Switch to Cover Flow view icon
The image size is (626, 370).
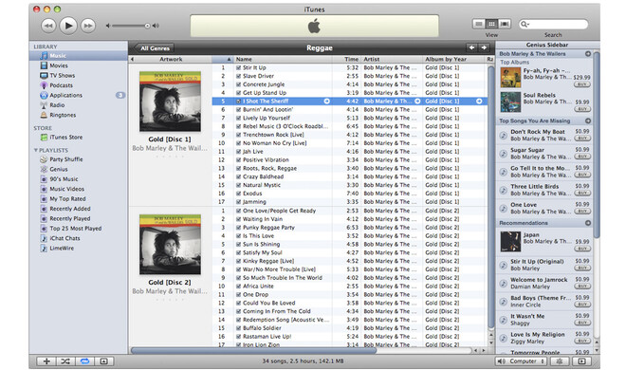505,24
